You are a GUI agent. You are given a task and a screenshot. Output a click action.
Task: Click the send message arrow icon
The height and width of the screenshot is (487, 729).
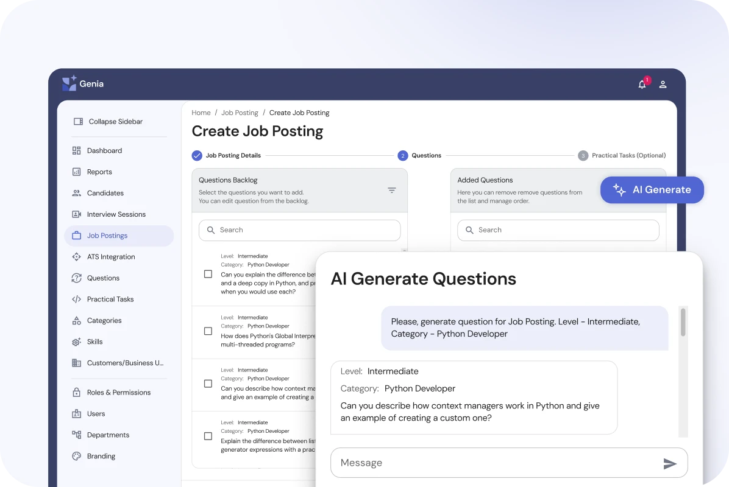pyautogui.click(x=670, y=464)
